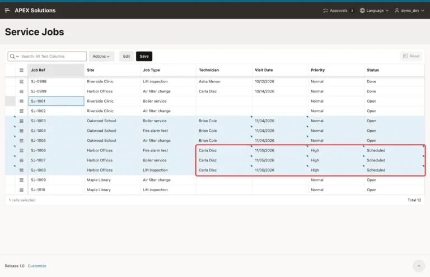Open row actions menu for SJ-1010
The width and height of the screenshot is (430, 277).
pos(21,190)
